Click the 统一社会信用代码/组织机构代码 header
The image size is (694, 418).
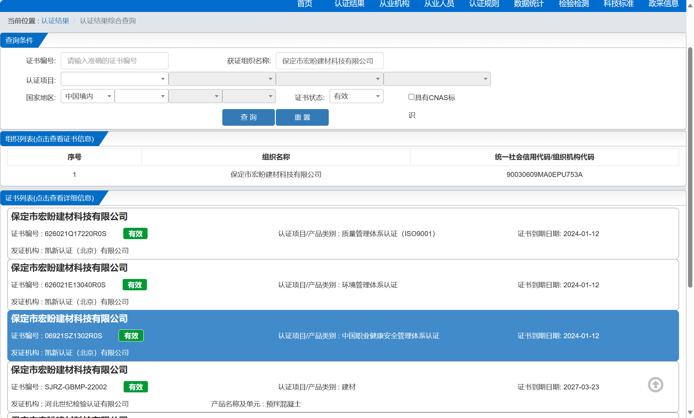click(544, 157)
